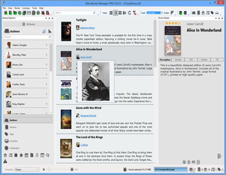Screen dimensions: 226x175
Task: Click the All Books button
Action: coord(28,24)
